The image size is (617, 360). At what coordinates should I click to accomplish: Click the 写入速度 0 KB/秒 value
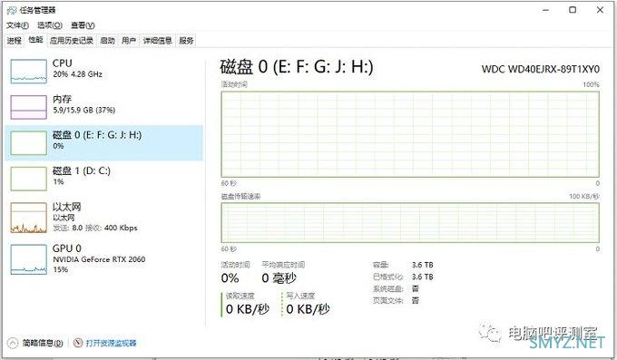pos(308,309)
